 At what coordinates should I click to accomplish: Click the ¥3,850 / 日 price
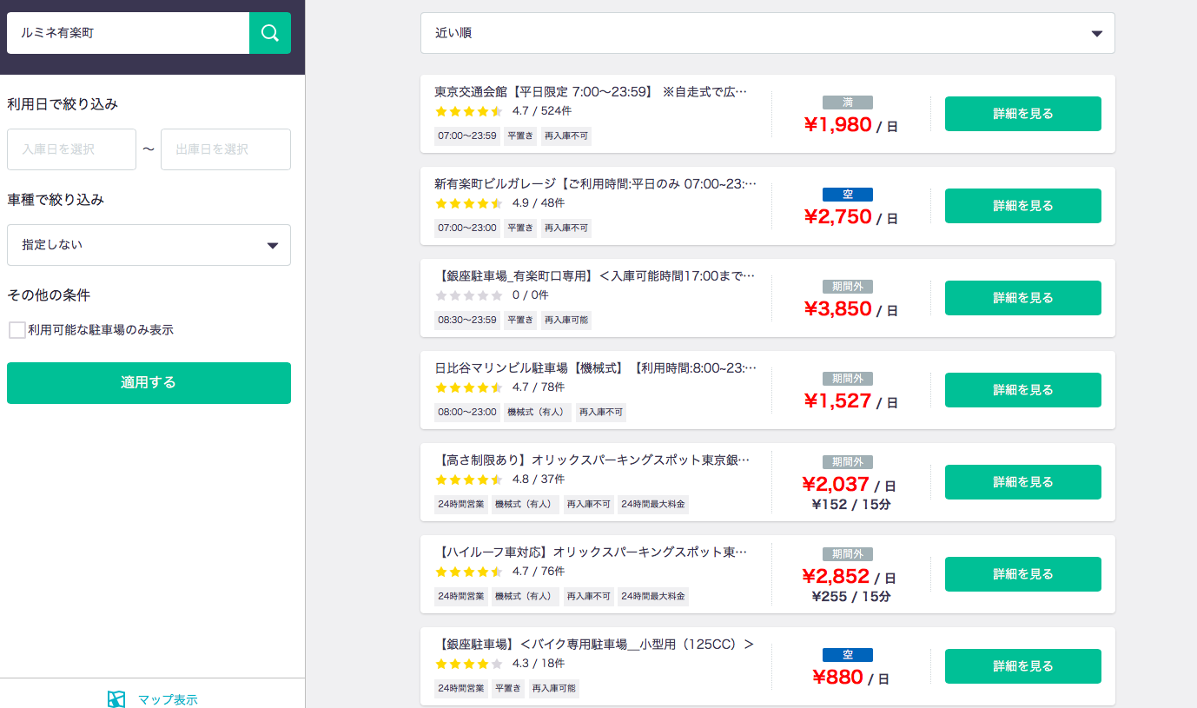pyautogui.click(x=850, y=309)
